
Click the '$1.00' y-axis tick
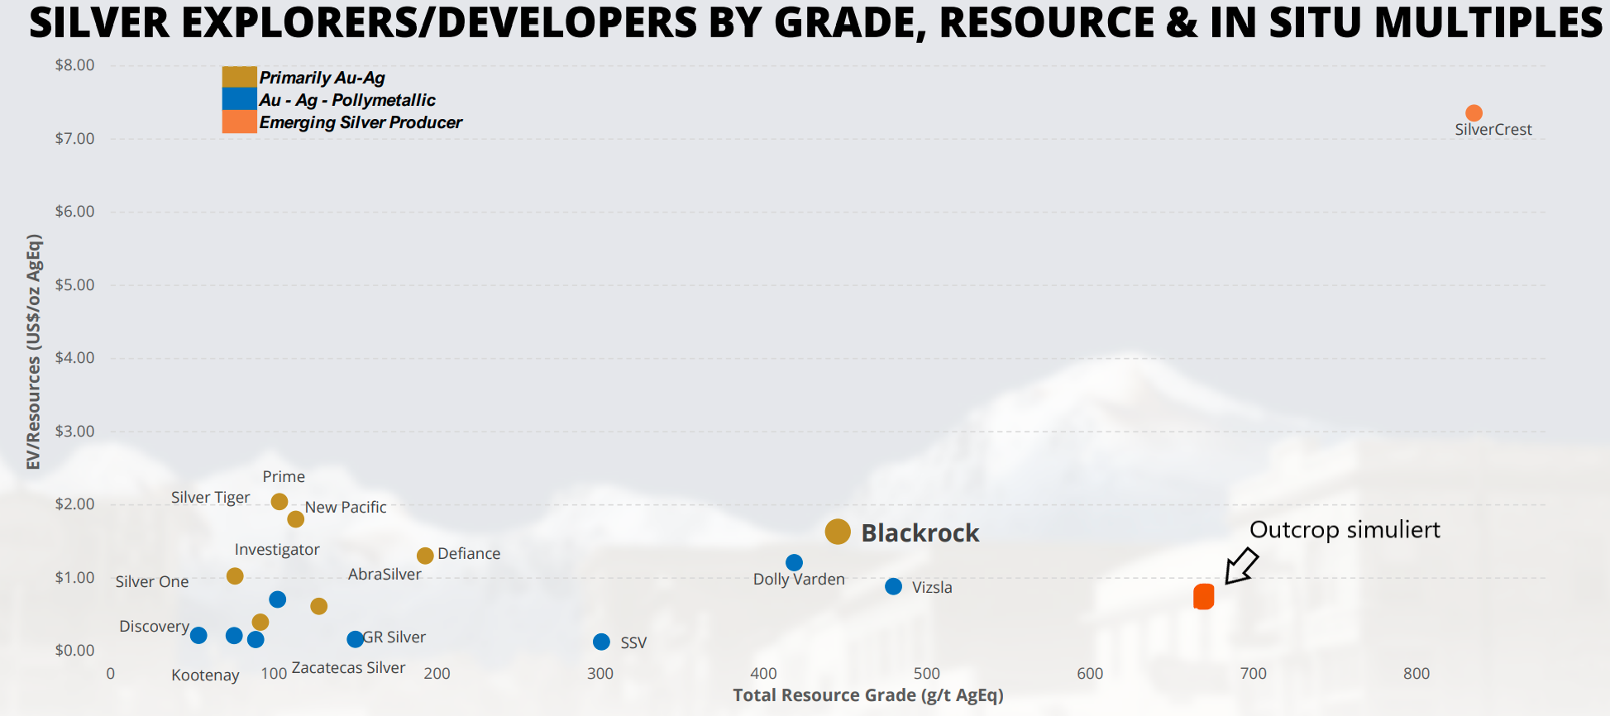click(x=74, y=578)
